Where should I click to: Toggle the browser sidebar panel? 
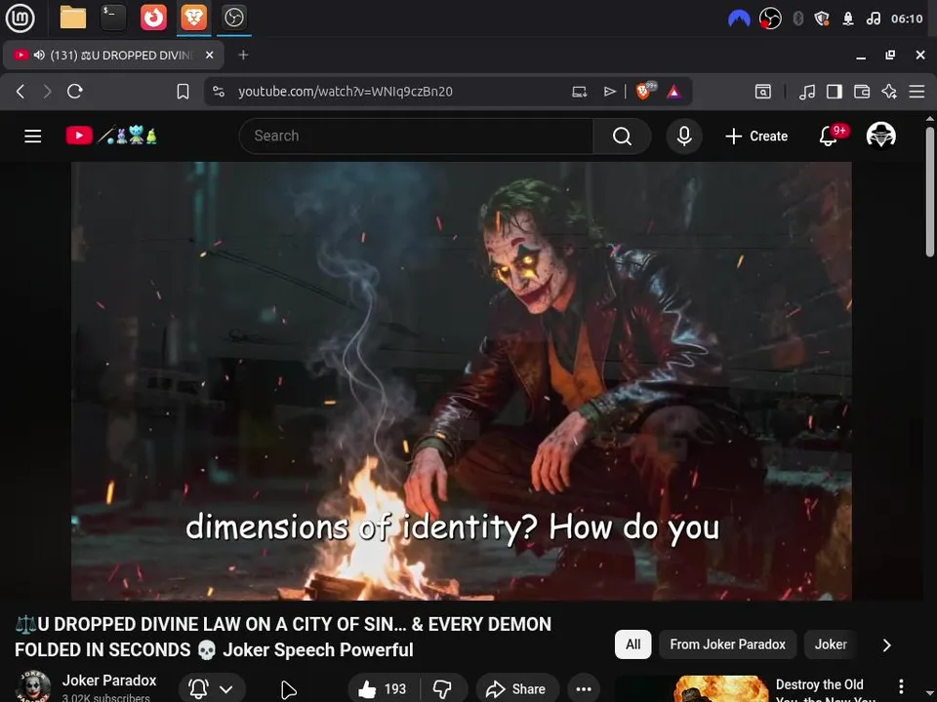(x=835, y=92)
